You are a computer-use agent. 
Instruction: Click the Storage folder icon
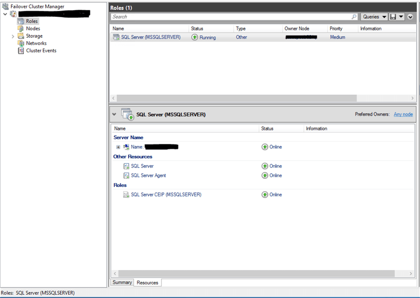[21, 36]
